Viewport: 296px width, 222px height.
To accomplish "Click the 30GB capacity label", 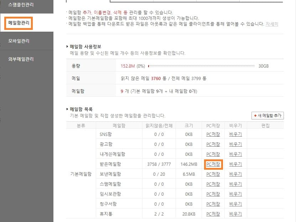I will 264,66.
